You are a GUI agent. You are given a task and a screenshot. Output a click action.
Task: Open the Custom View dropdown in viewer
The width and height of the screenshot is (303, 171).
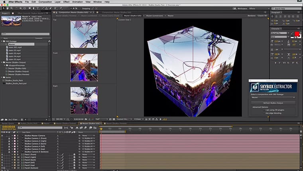(x=124, y=119)
